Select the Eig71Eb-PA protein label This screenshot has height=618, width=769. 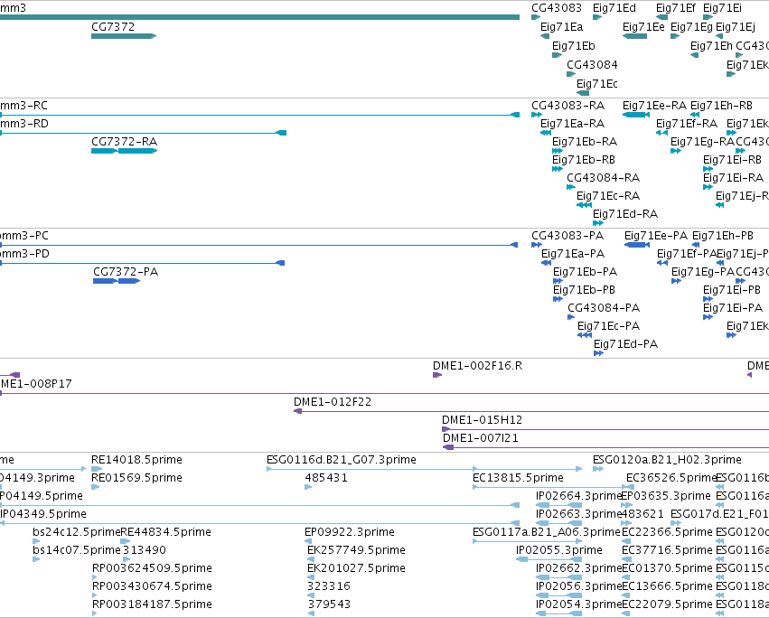[x=585, y=272]
